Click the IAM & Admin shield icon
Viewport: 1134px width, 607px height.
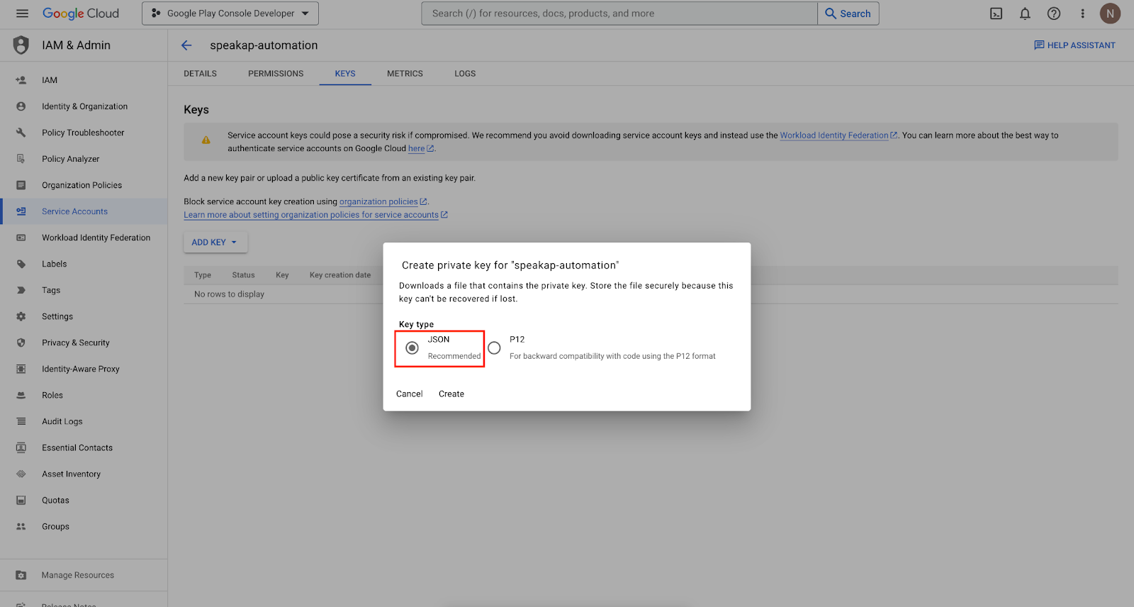click(21, 45)
